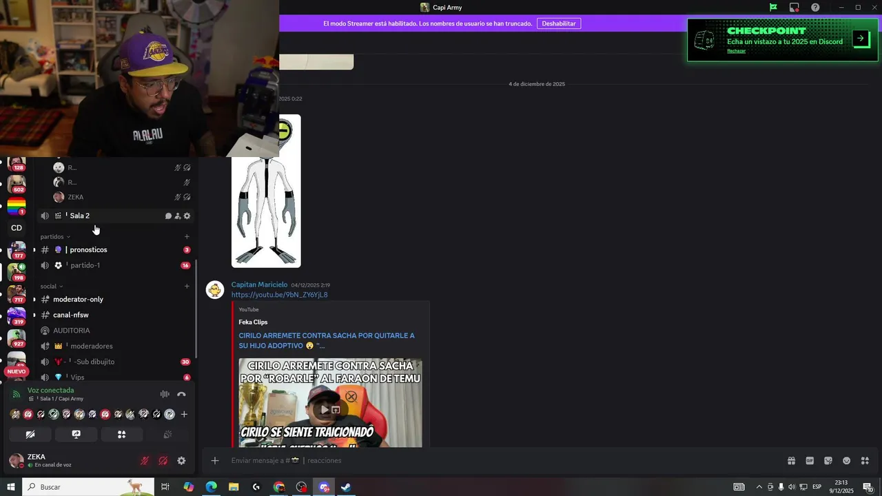The image size is (882, 496).
Task: Play embedded YouTube video
Action: [325, 410]
